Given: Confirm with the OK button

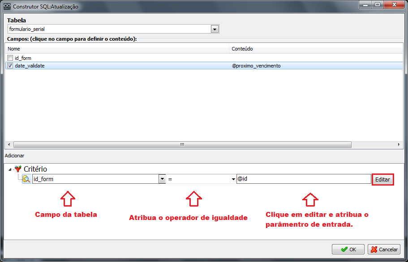Looking at the screenshot, I should click(348, 249).
